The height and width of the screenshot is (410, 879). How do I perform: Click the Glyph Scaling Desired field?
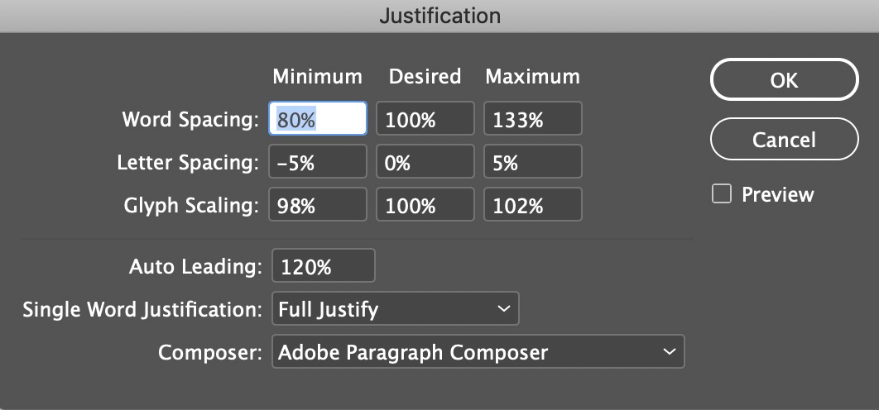(x=425, y=205)
